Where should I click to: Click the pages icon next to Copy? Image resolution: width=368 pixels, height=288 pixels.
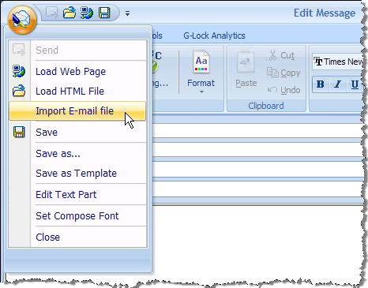click(272, 73)
